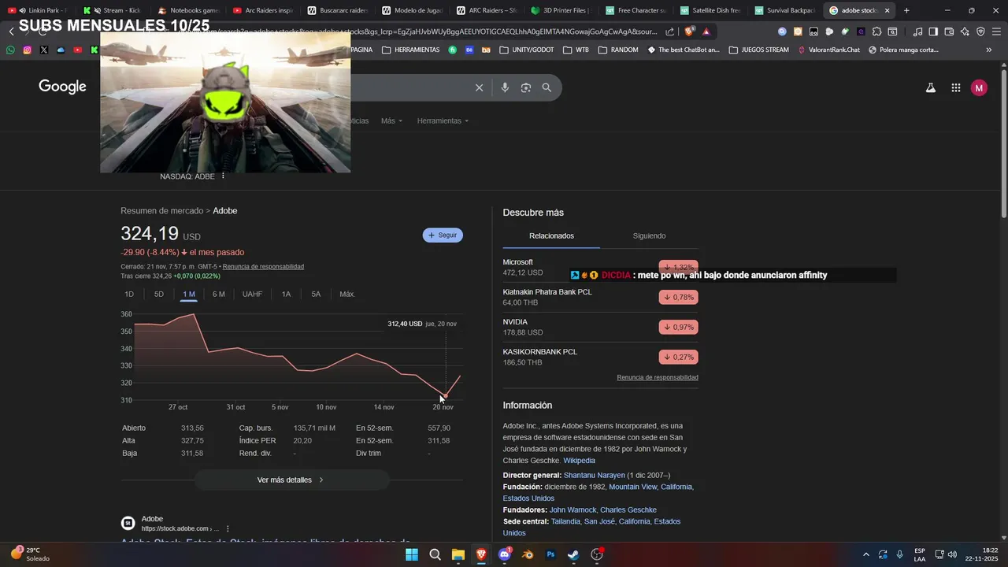Switch to the Relacionados tab

coord(551,235)
